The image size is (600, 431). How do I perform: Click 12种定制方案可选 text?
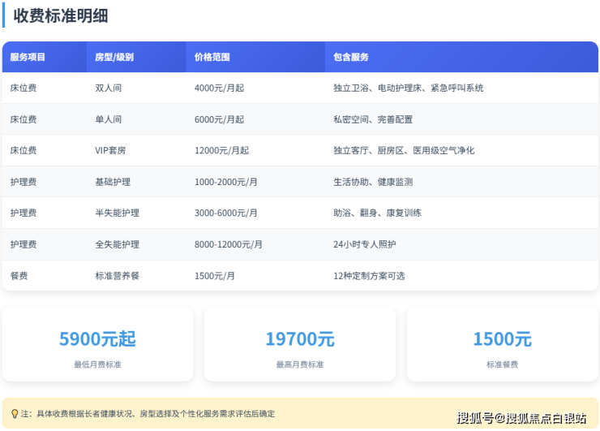point(369,276)
